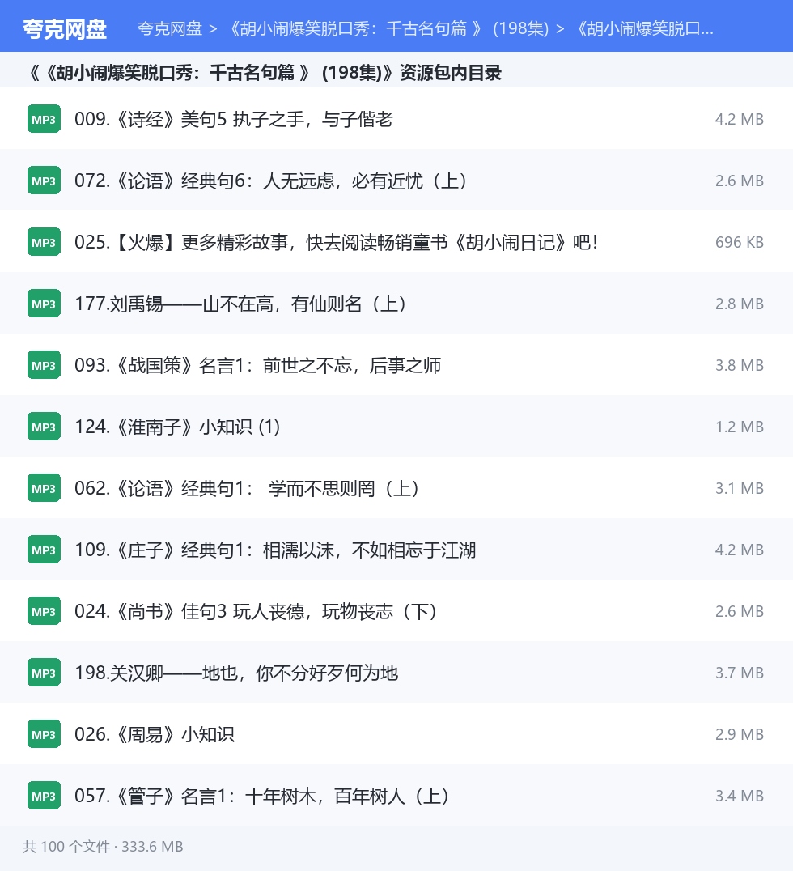Screen dimensions: 793x871
Task: Click MP3 icon for 062.《论语》经典句1
Action: click(44, 488)
